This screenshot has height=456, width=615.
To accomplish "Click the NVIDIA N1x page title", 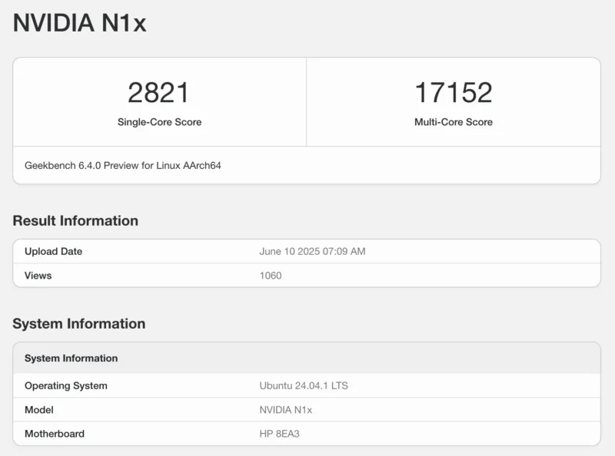I will [80, 23].
